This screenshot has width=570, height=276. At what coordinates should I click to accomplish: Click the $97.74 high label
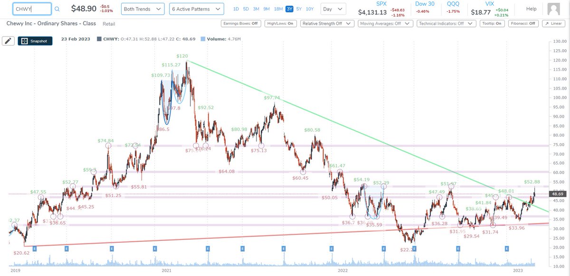pyautogui.click(x=272, y=98)
